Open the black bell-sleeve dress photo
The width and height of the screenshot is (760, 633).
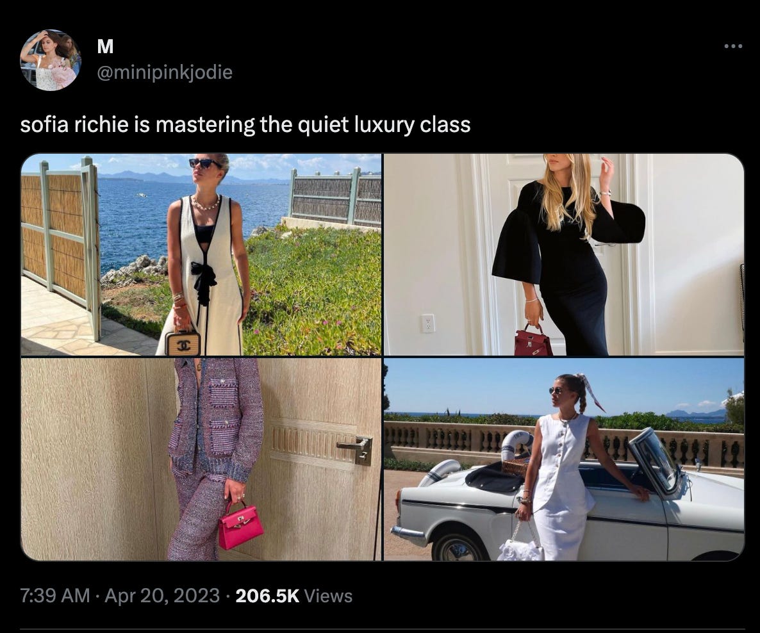click(564, 254)
